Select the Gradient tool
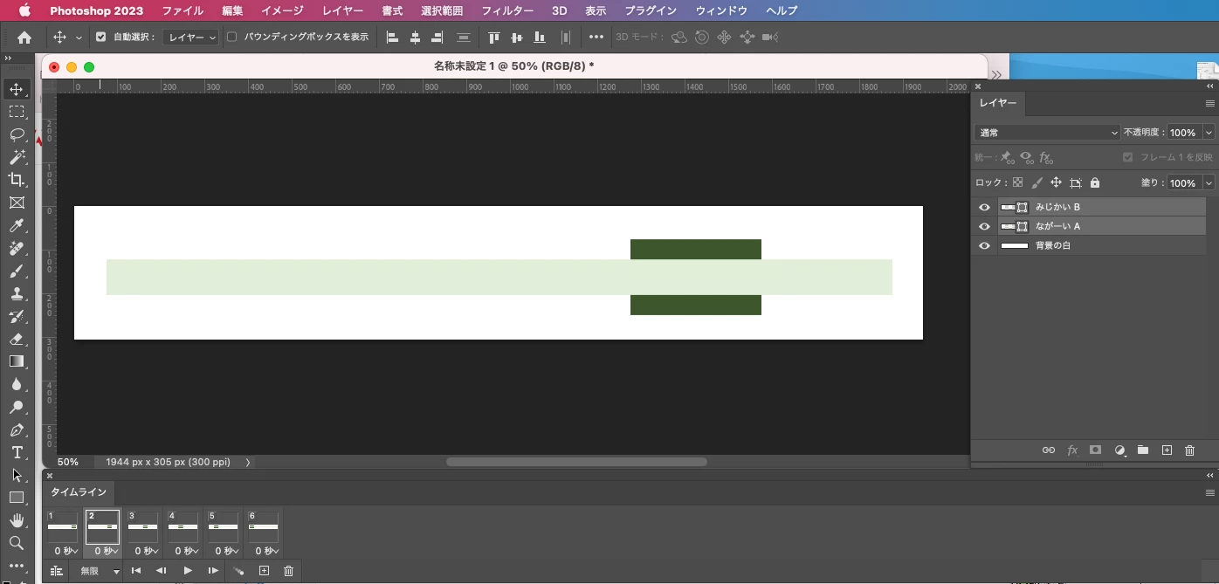The image size is (1219, 584). point(17,361)
